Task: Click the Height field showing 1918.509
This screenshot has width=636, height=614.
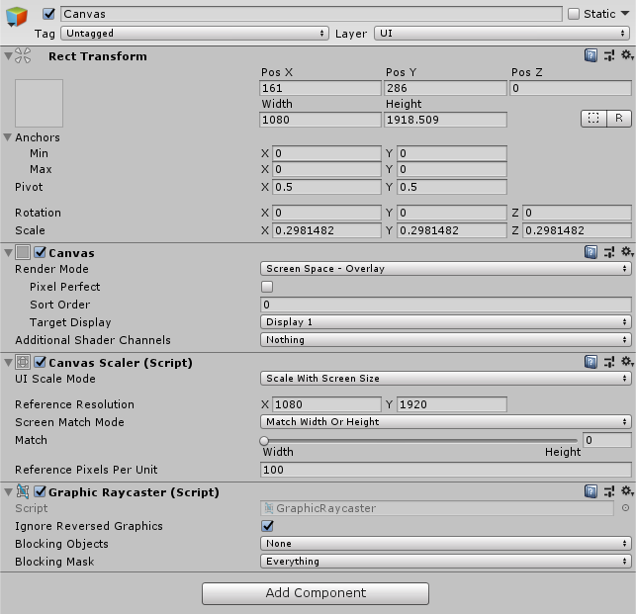Action: (x=445, y=120)
